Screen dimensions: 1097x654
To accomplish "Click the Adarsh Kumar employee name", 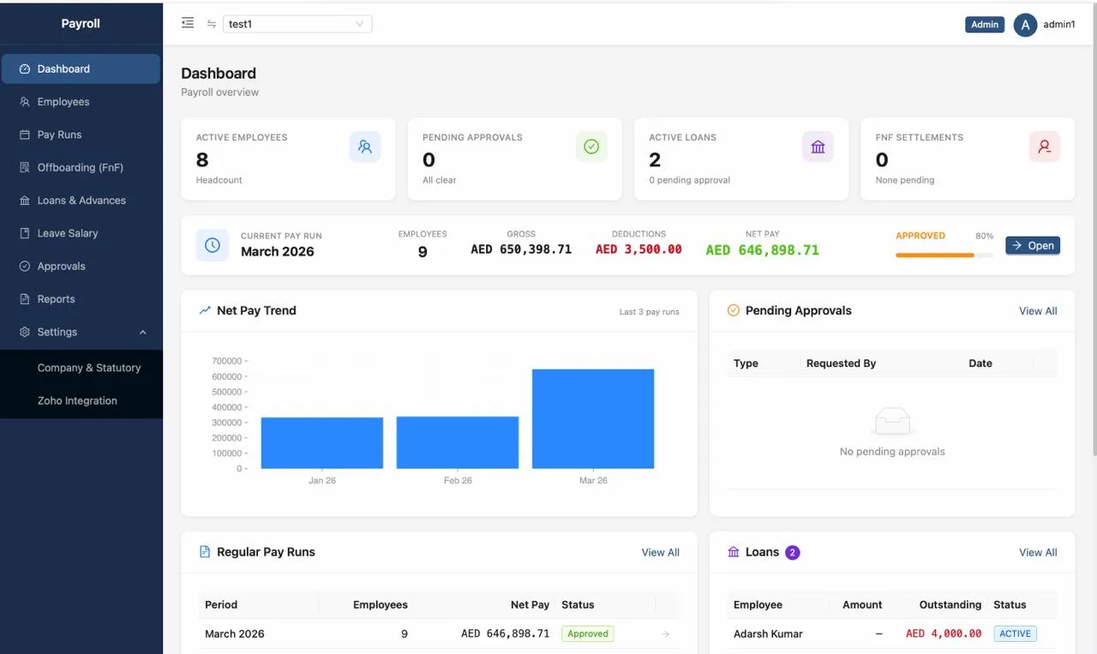I will pos(768,634).
